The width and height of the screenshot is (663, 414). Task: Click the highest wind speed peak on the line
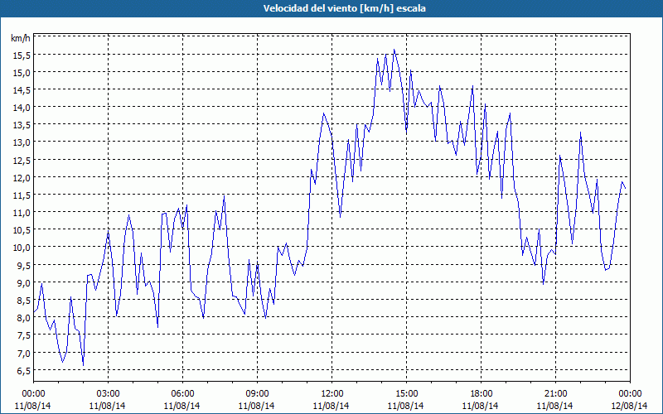394,50
